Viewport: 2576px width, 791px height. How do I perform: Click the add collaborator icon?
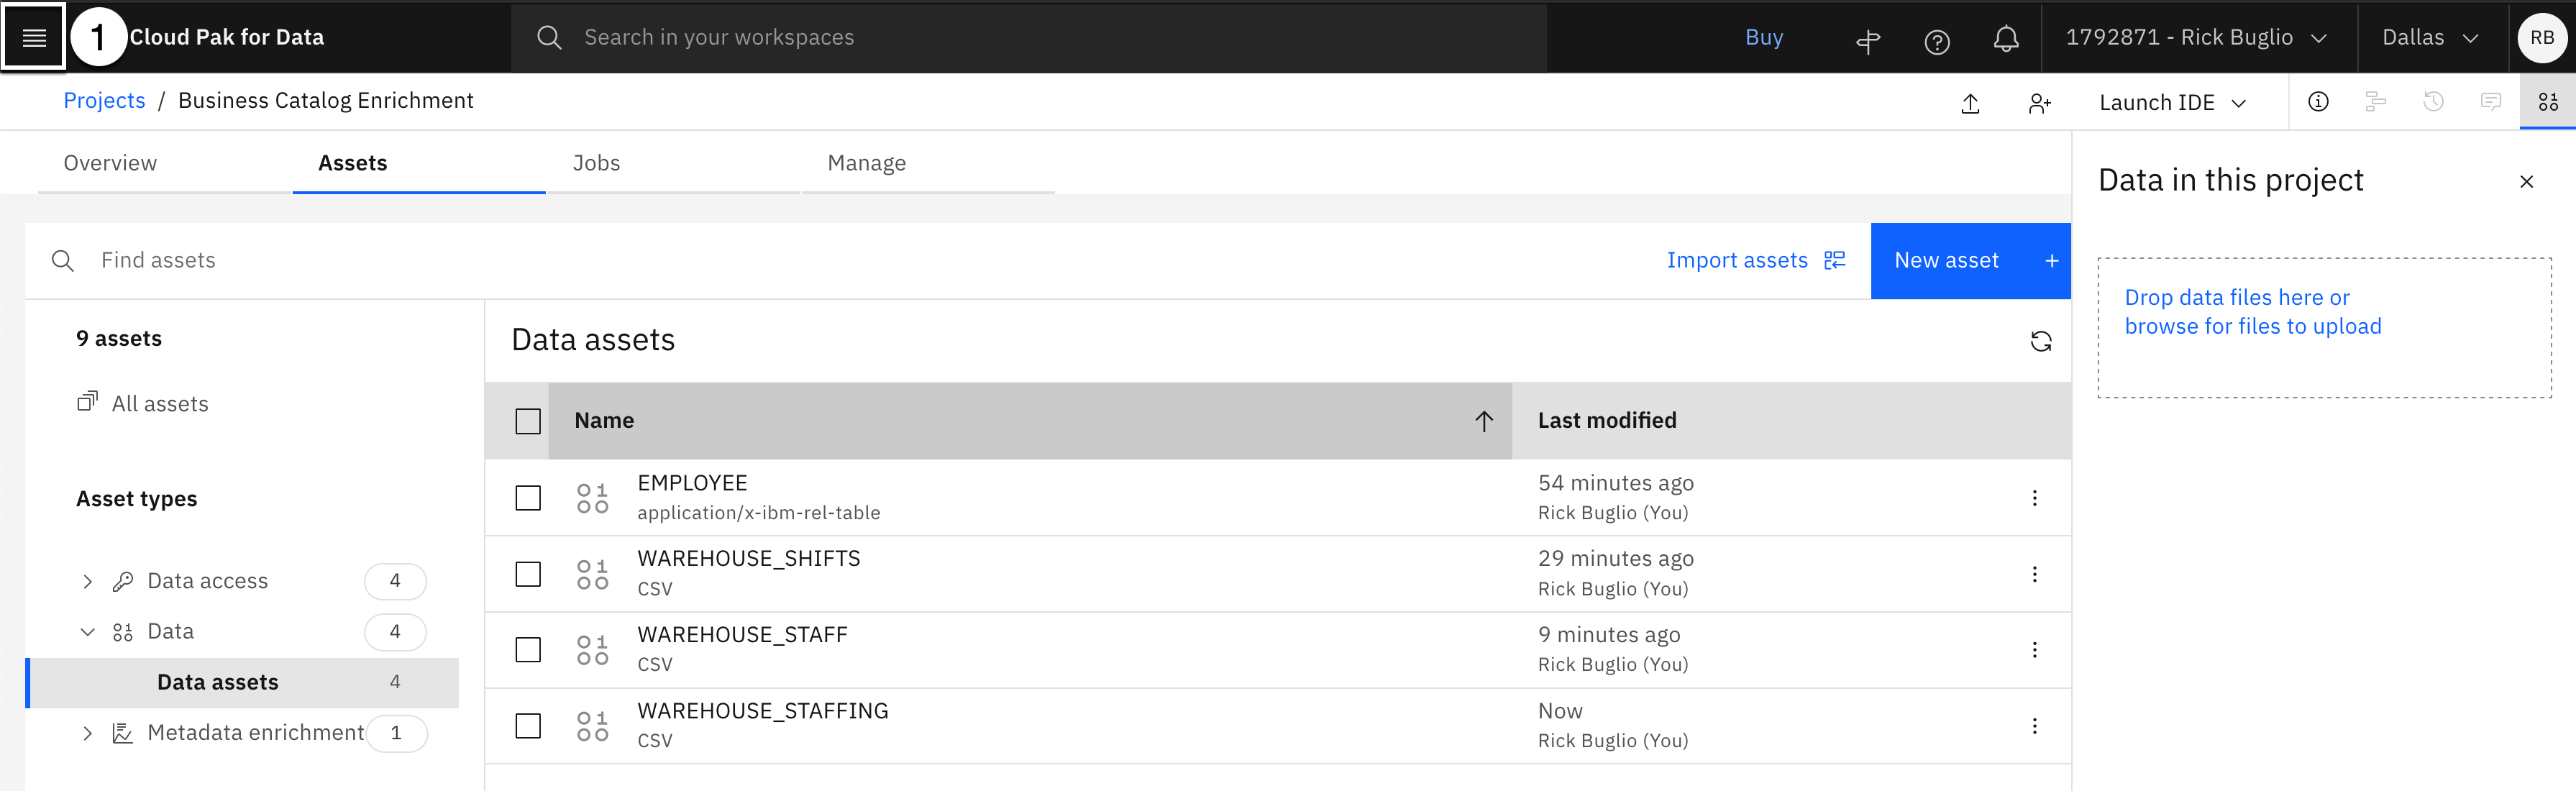(2039, 103)
